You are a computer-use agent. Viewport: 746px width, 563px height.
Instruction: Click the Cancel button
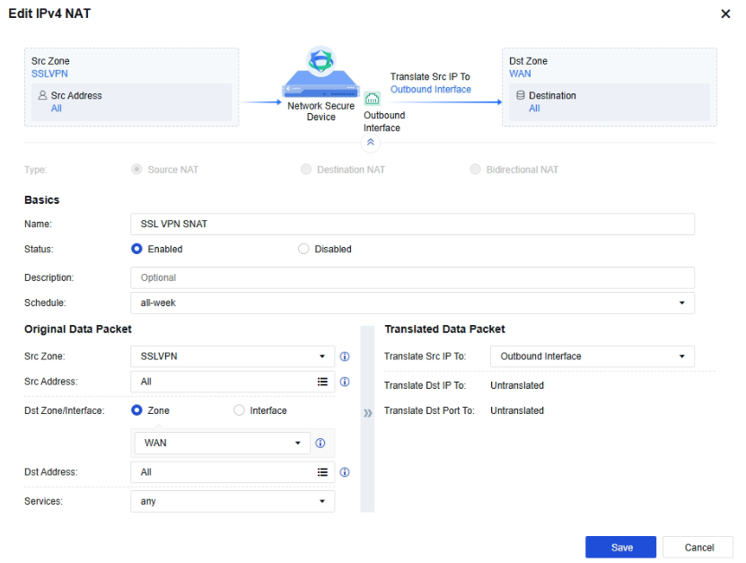pos(698,548)
